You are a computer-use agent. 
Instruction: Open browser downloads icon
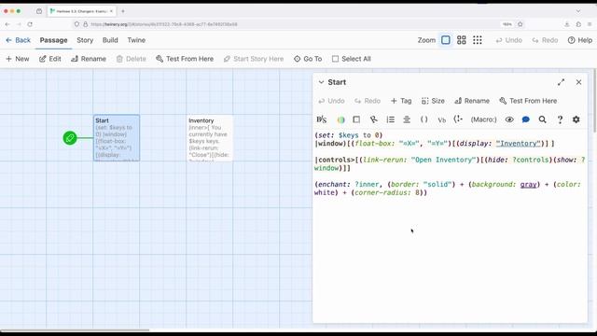tap(566, 24)
